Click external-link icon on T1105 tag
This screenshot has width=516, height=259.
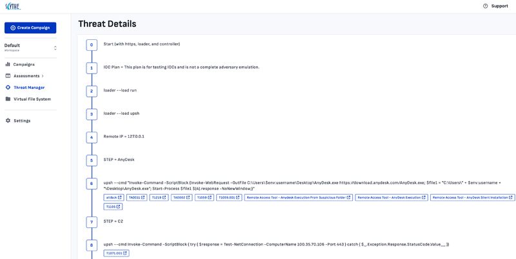tap(119, 207)
